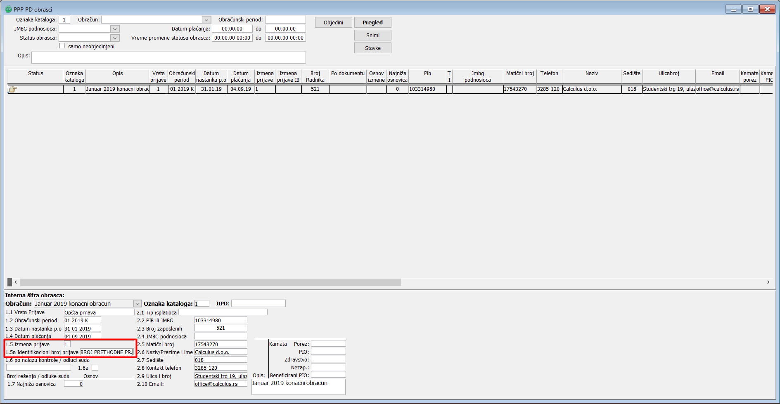The image size is (780, 404).
Task: Click the office@calculus.rs table cell
Action: coord(718,89)
